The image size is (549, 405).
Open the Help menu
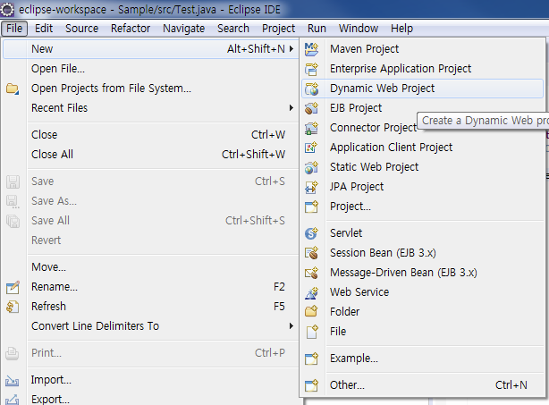(x=401, y=29)
